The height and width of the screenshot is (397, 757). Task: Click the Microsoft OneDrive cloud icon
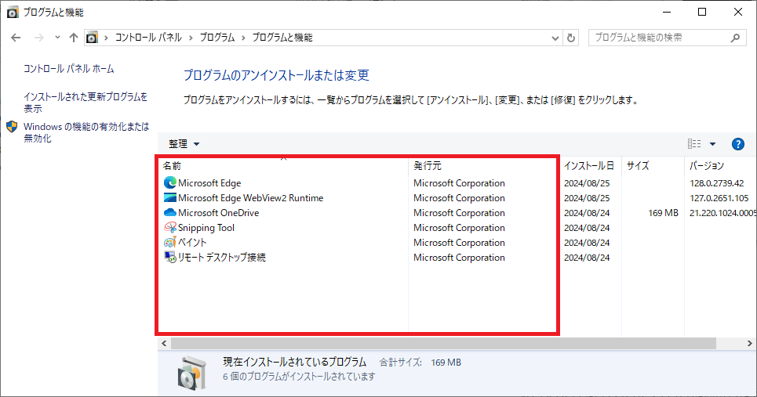point(170,213)
